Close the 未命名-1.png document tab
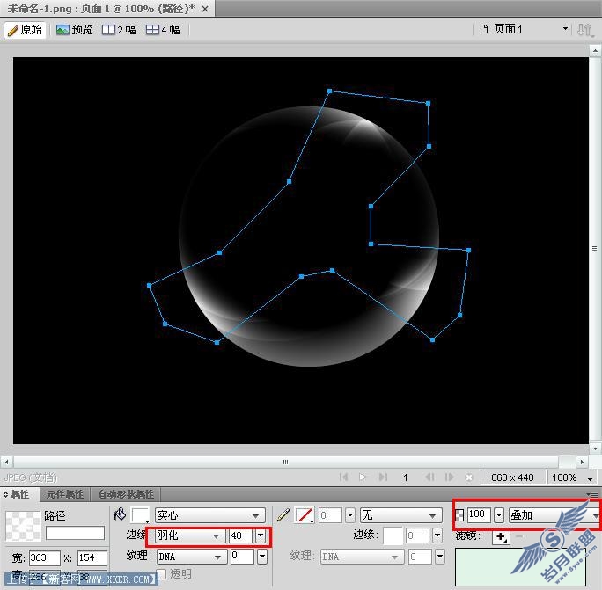 click(205, 9)
